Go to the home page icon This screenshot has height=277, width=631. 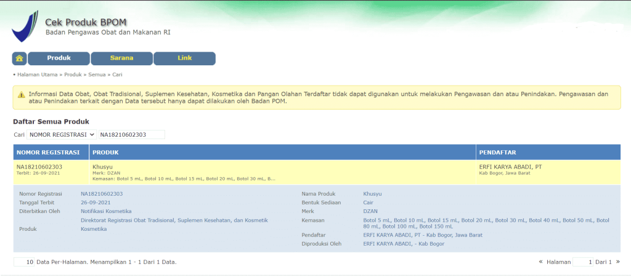19,58
